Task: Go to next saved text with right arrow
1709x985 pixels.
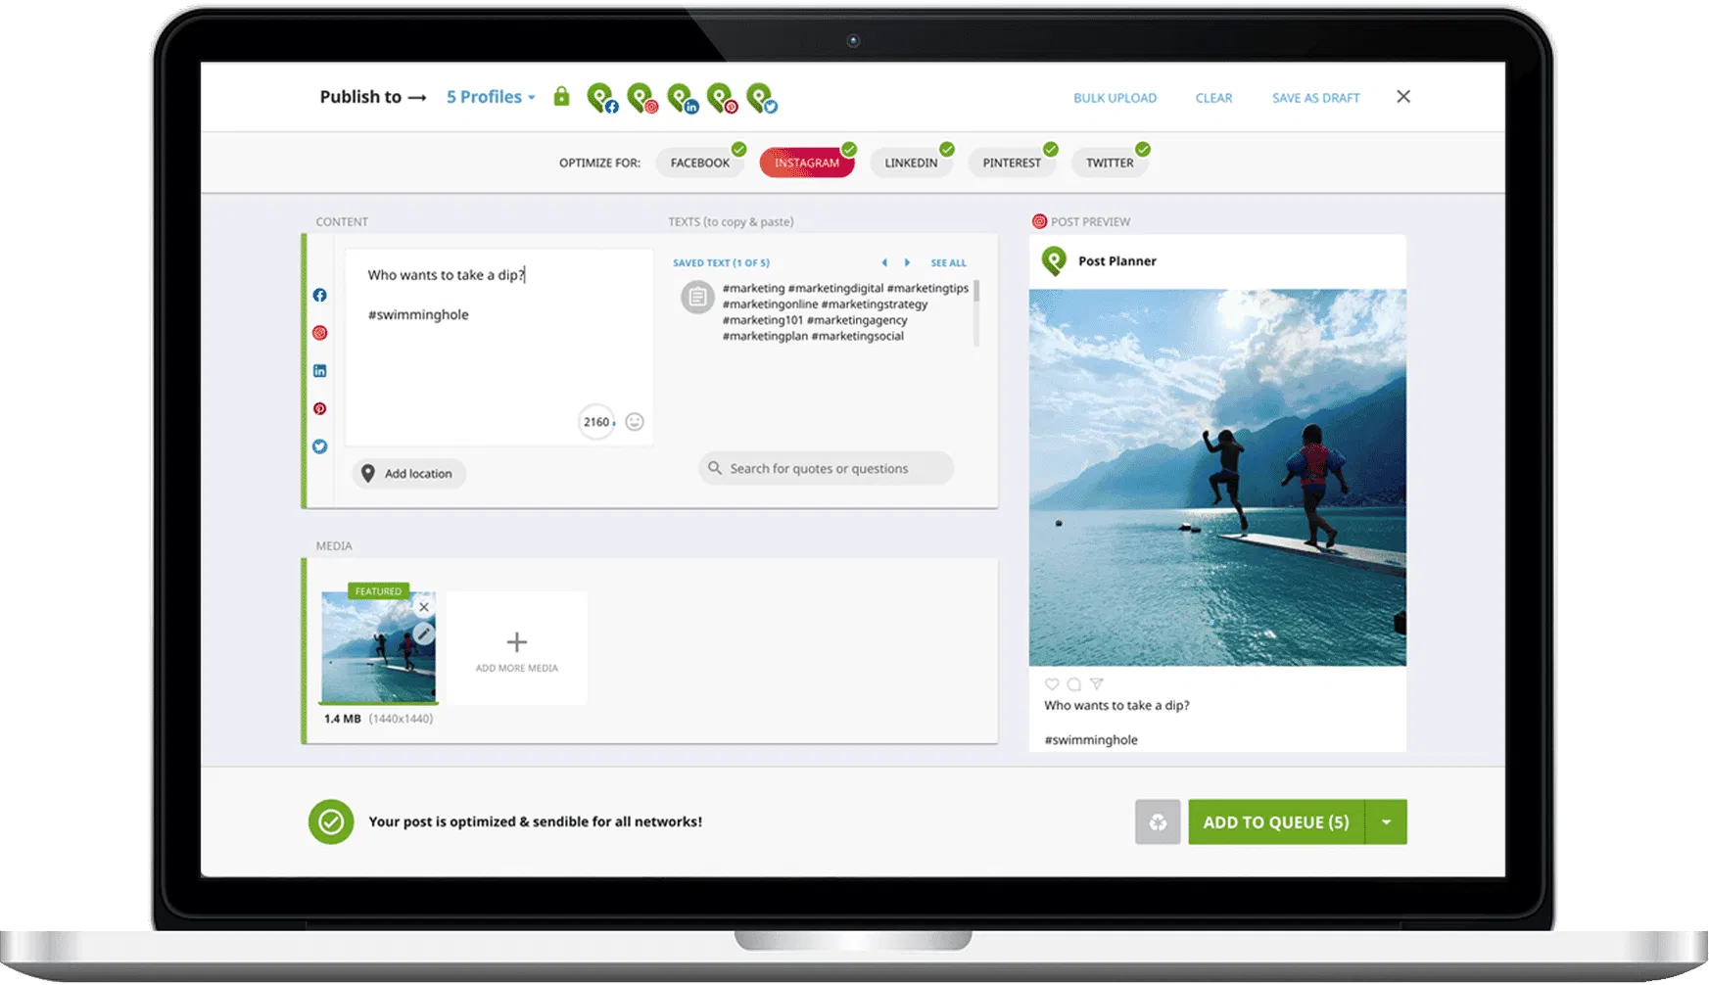Action: (907, 262)
